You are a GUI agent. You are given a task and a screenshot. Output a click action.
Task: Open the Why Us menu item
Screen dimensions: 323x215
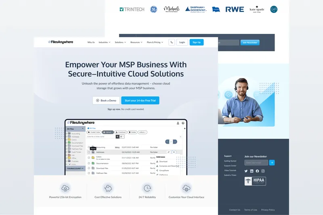[91, 42]
